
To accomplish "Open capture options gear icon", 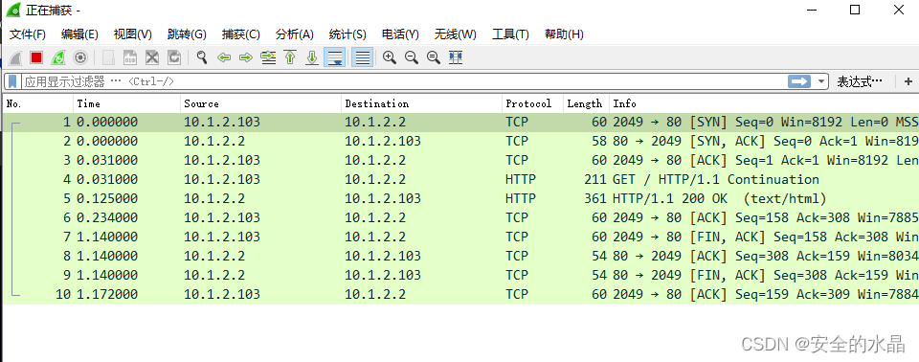I will pyautogui.click(x=80, y=57).
